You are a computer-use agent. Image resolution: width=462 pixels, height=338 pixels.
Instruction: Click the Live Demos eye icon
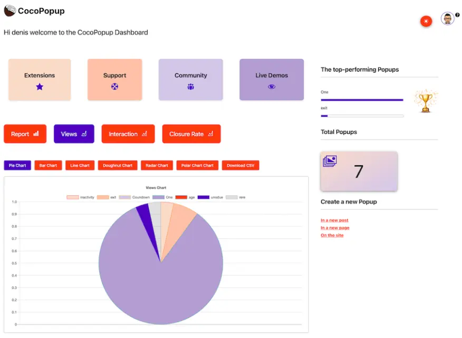(272, 87)
